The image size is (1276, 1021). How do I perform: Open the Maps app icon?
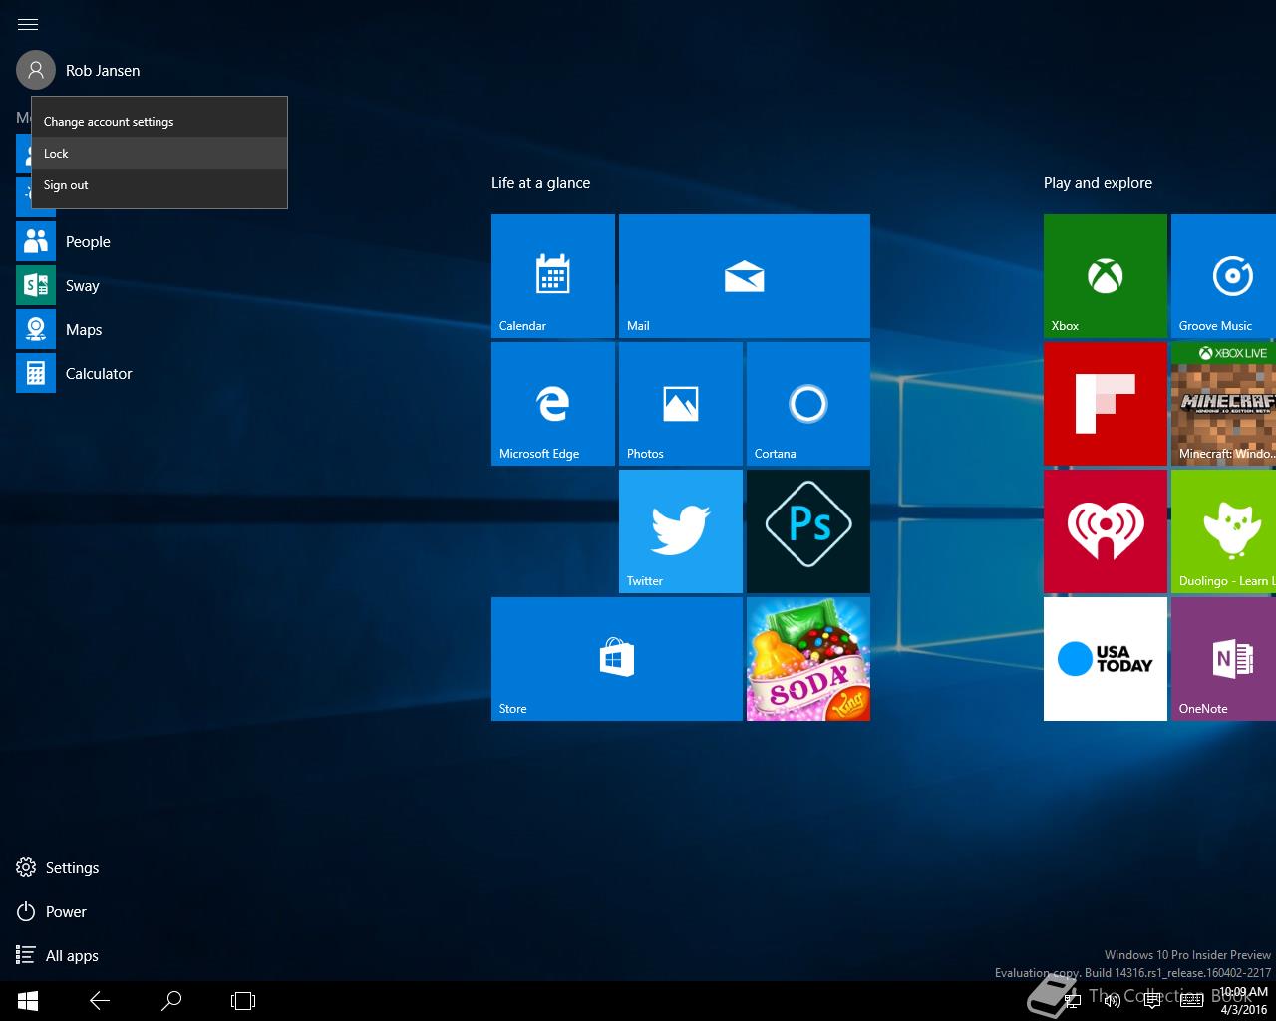[x=36, y=329]
